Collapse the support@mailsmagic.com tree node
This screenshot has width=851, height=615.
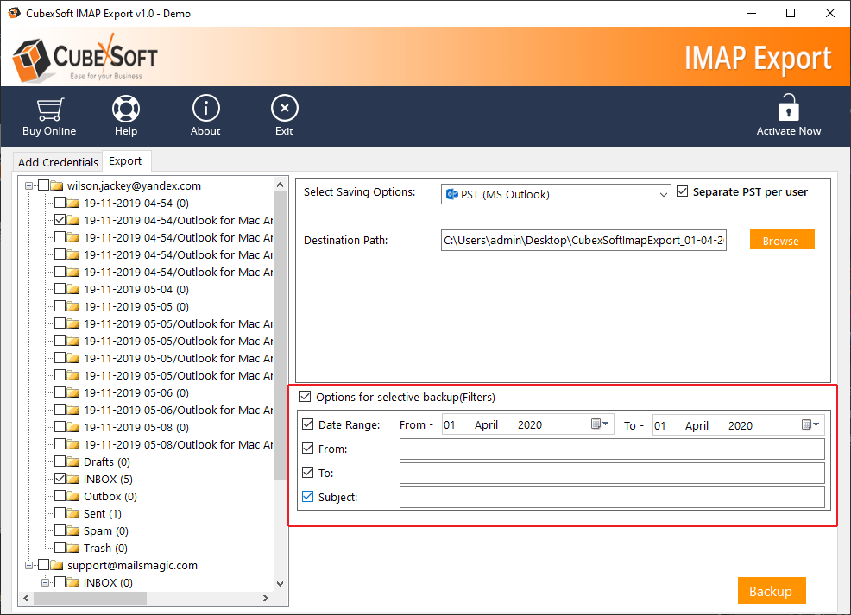28,566
